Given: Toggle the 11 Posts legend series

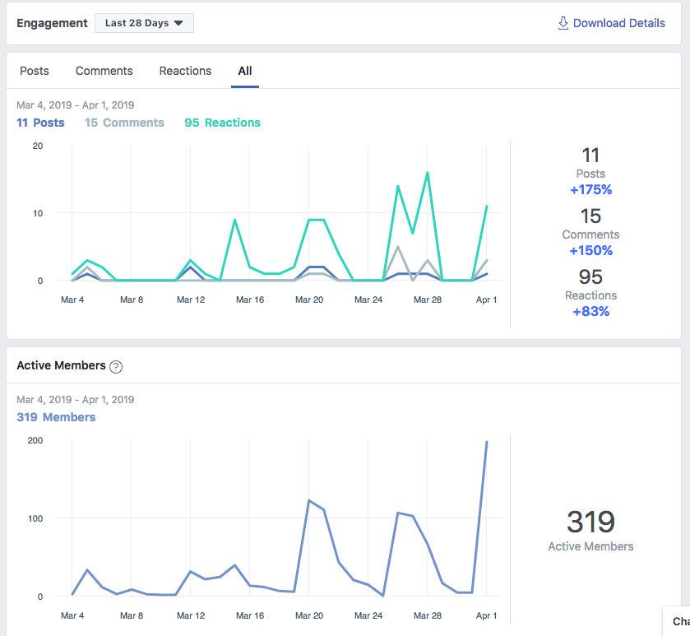Looking at the screenshot, I should (x=40, y=123).
